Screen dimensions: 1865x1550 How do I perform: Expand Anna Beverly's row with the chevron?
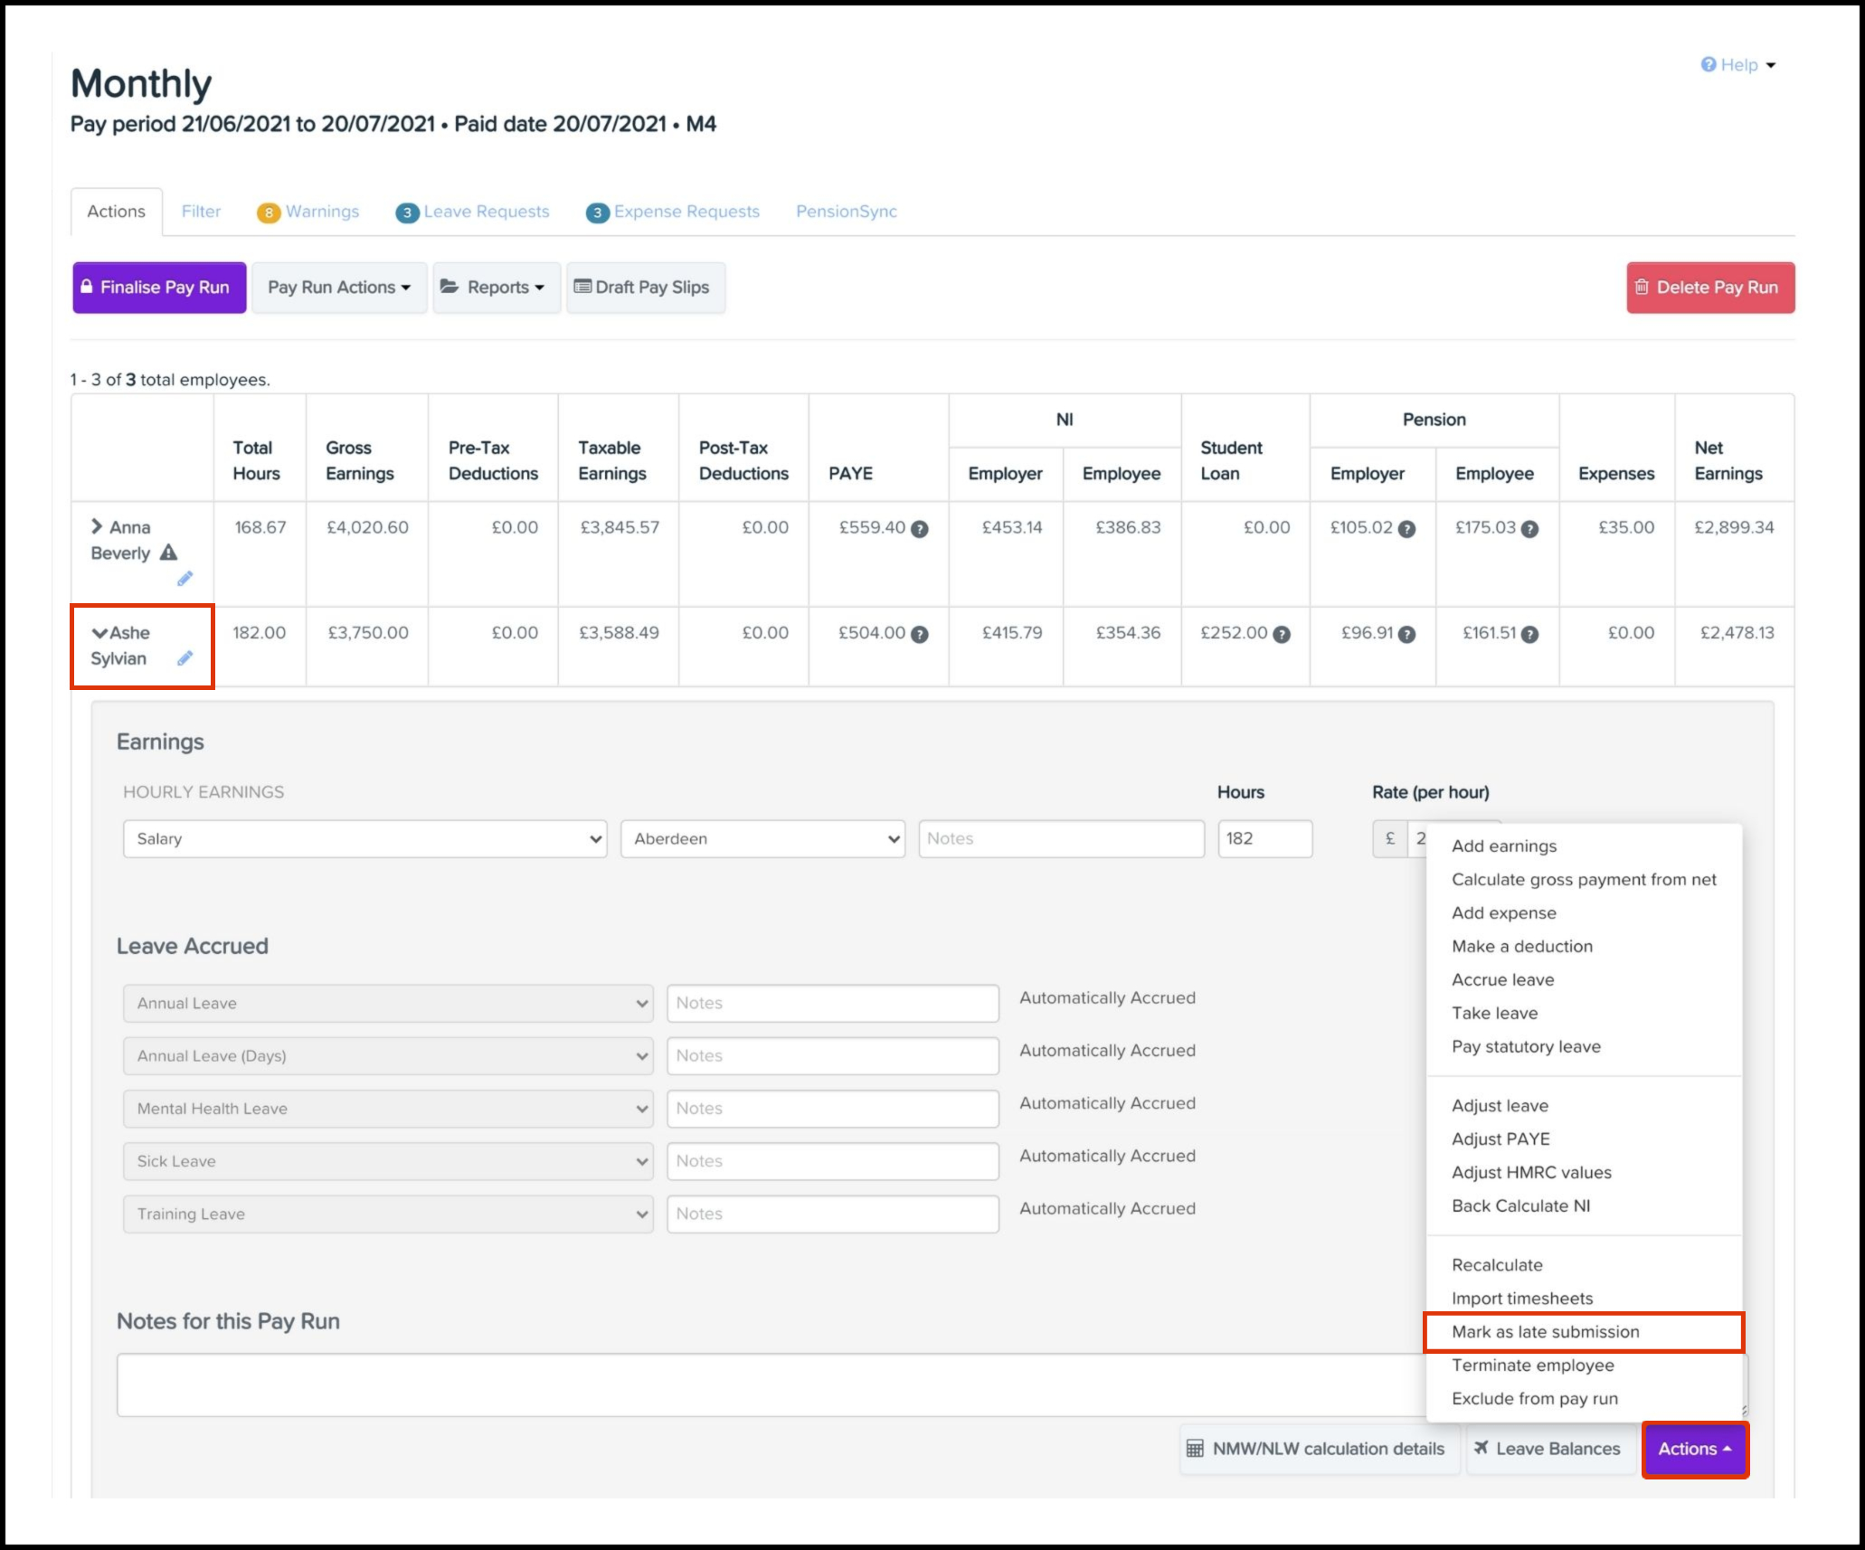coord(97,526)
